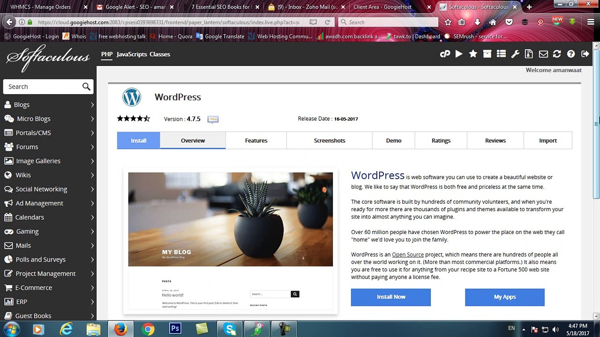Open the Ratings tab

tap(441, 140)
